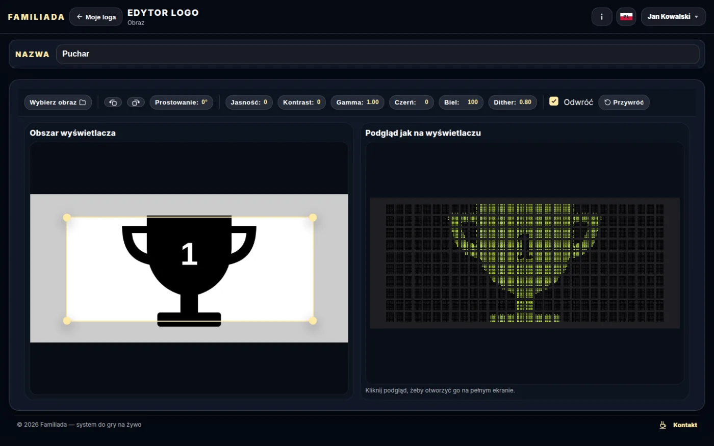
Task: Open the Jan Kowalski user dropdown
Action: [x=673, y=17]
